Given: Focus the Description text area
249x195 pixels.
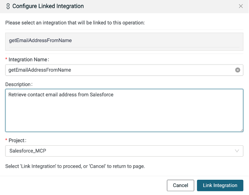Looking at the screenshot, I should tap(124, 114).
